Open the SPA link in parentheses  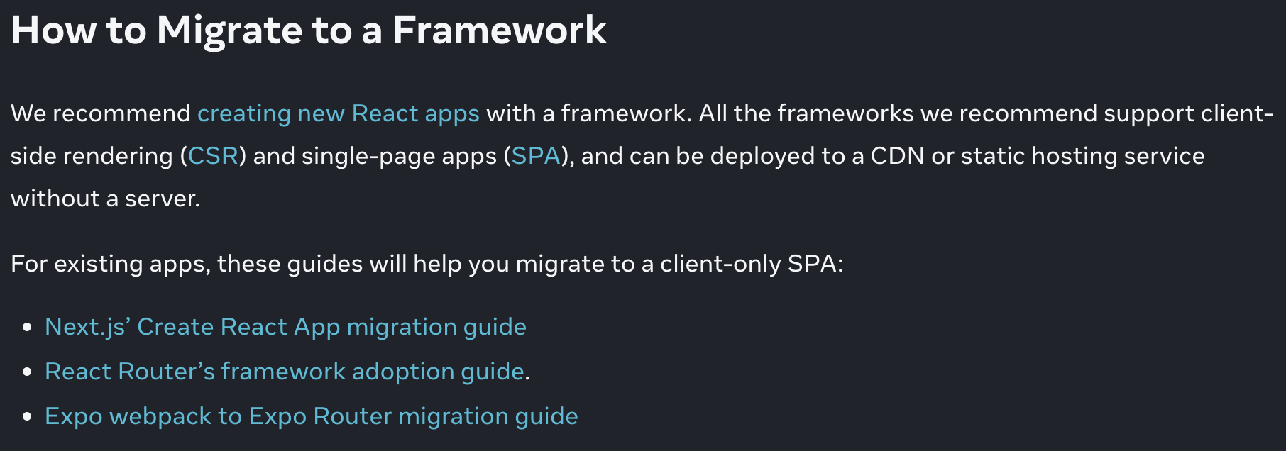[536, 156]
